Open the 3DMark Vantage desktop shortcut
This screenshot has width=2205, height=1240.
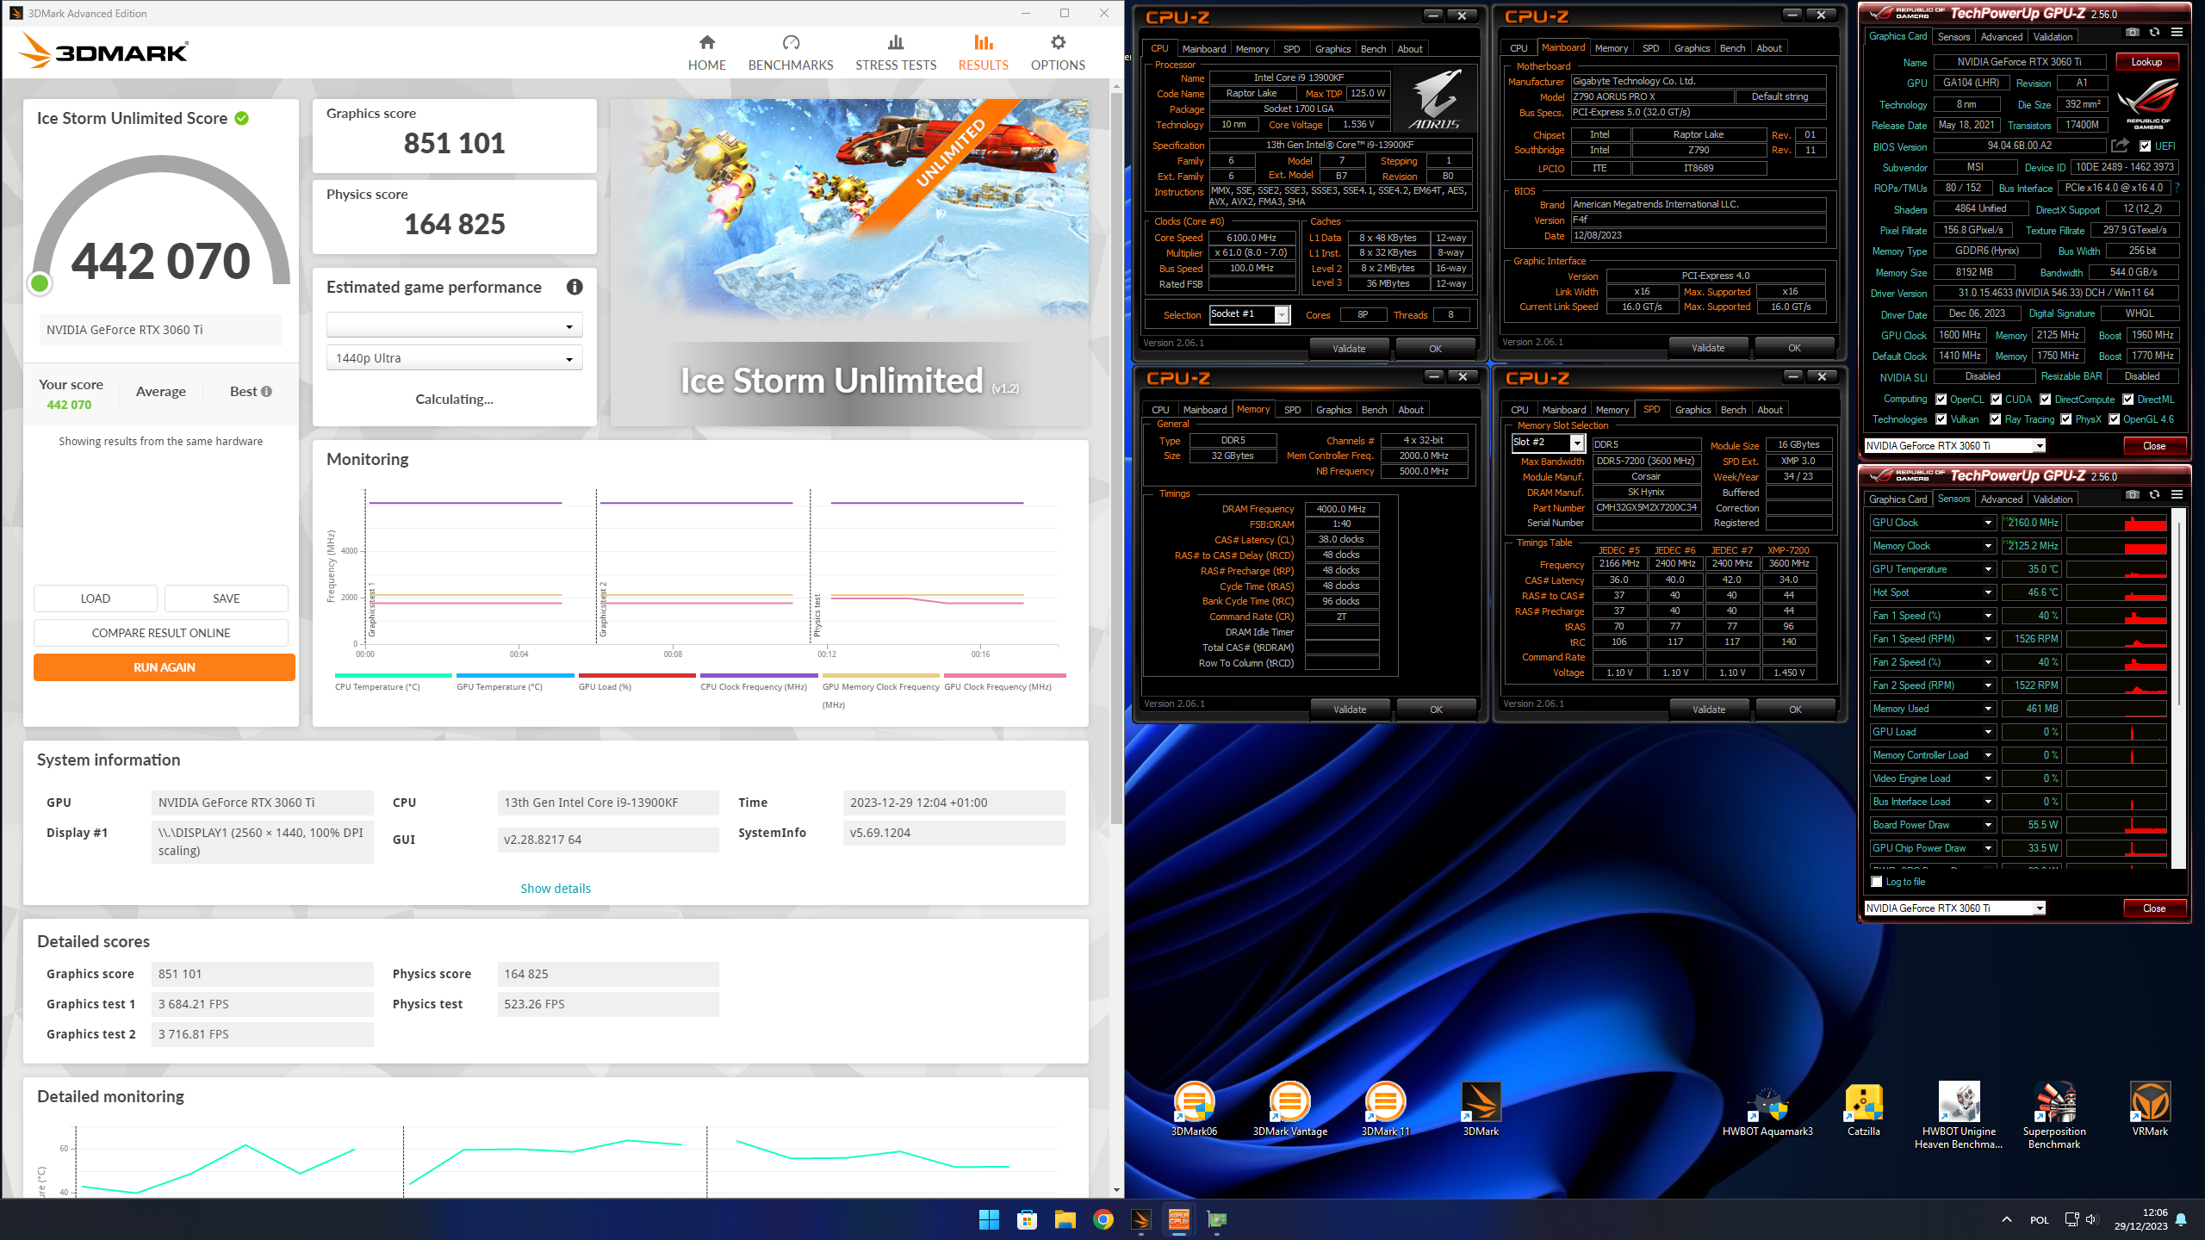[x=1289, y=1109]
